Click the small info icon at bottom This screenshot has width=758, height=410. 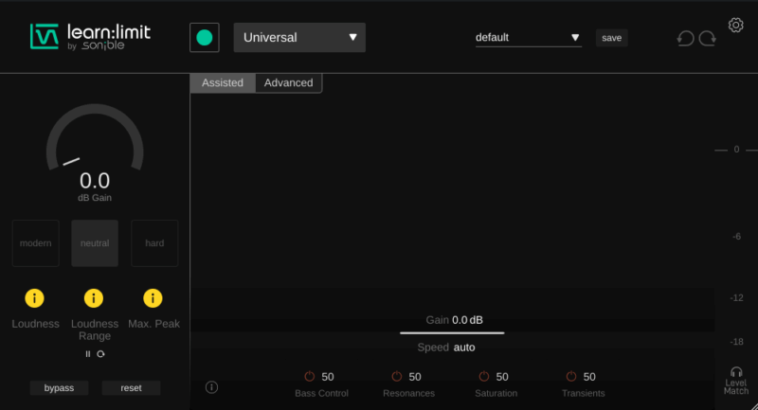tap(211, 386)
